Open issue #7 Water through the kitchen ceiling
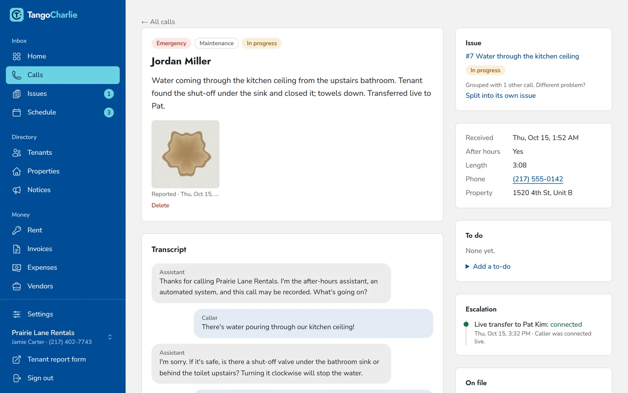 (522, 56)
